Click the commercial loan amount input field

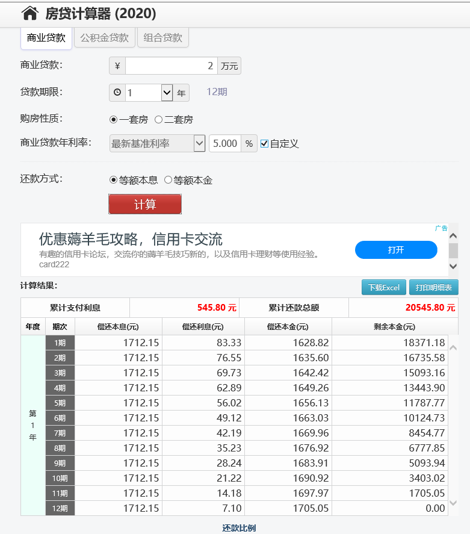coord(171,66)
